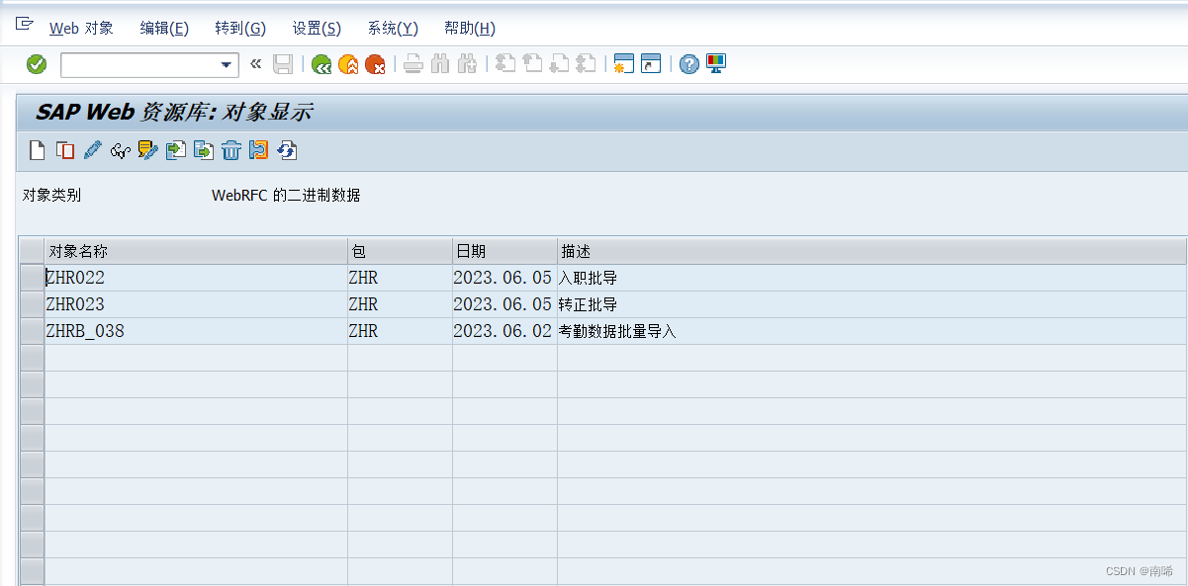
Task: Click the green Back arrow icon
Action: coord(321,65)
